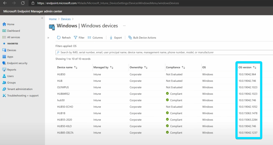Sort by OS version column

255,67
